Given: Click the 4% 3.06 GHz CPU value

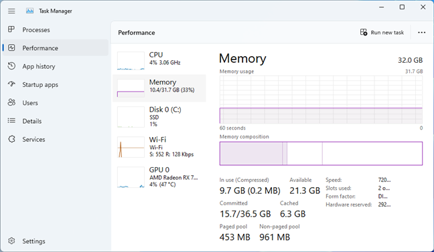Looking at the screenshot, I should coord(165,63).
